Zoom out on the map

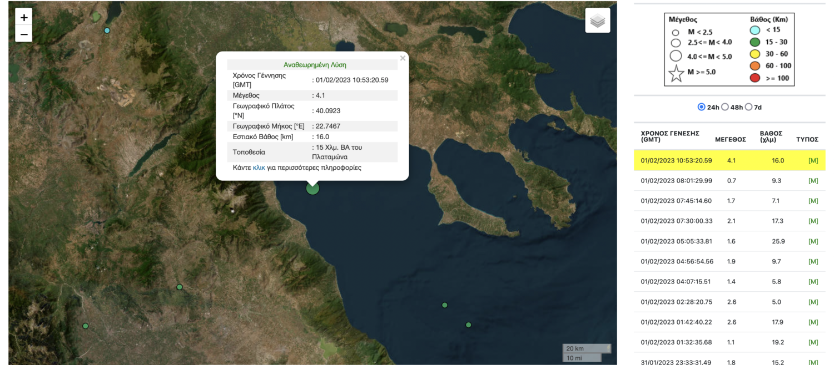pos(24,34)
